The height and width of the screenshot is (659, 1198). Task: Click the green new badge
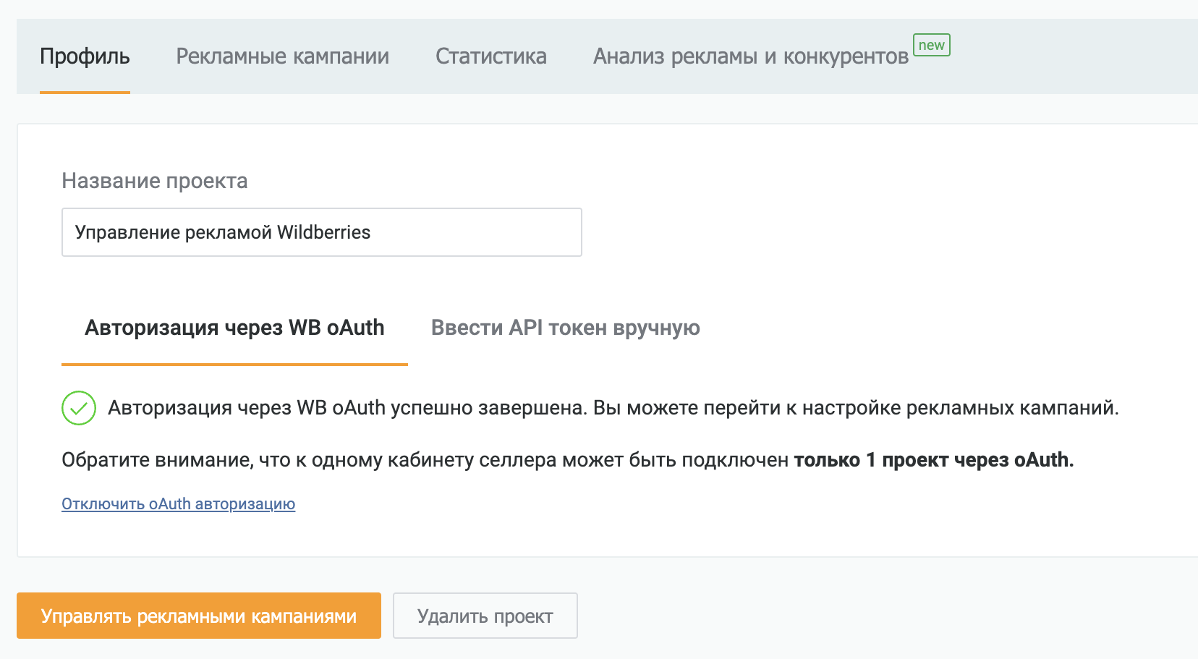tap(932, 45)
